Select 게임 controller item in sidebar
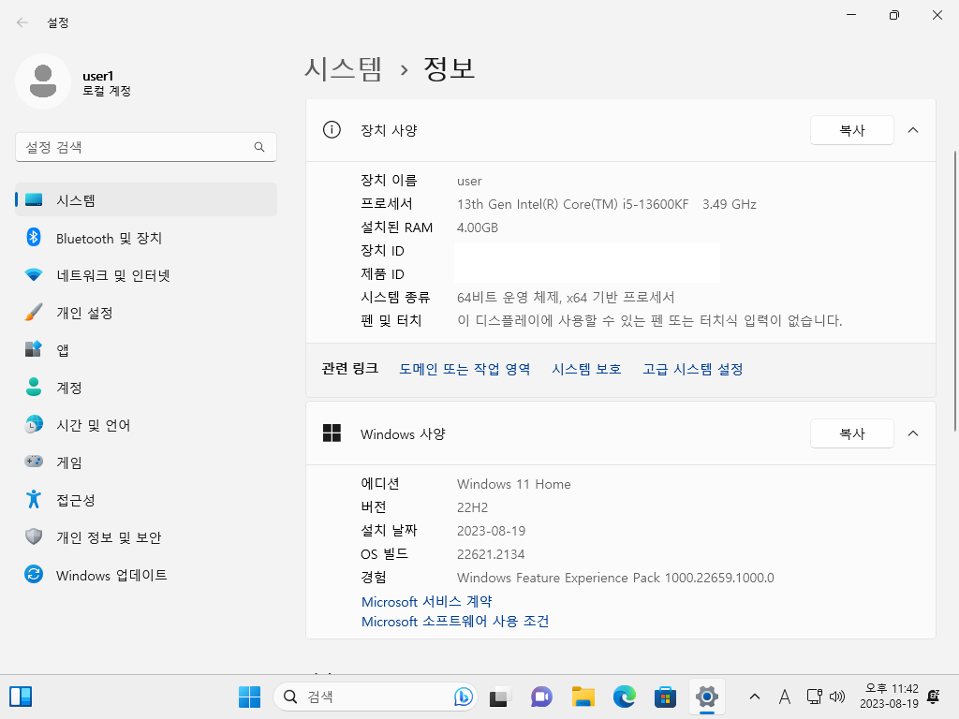This screenshot has width=959, height=719. tap(145, 462)
